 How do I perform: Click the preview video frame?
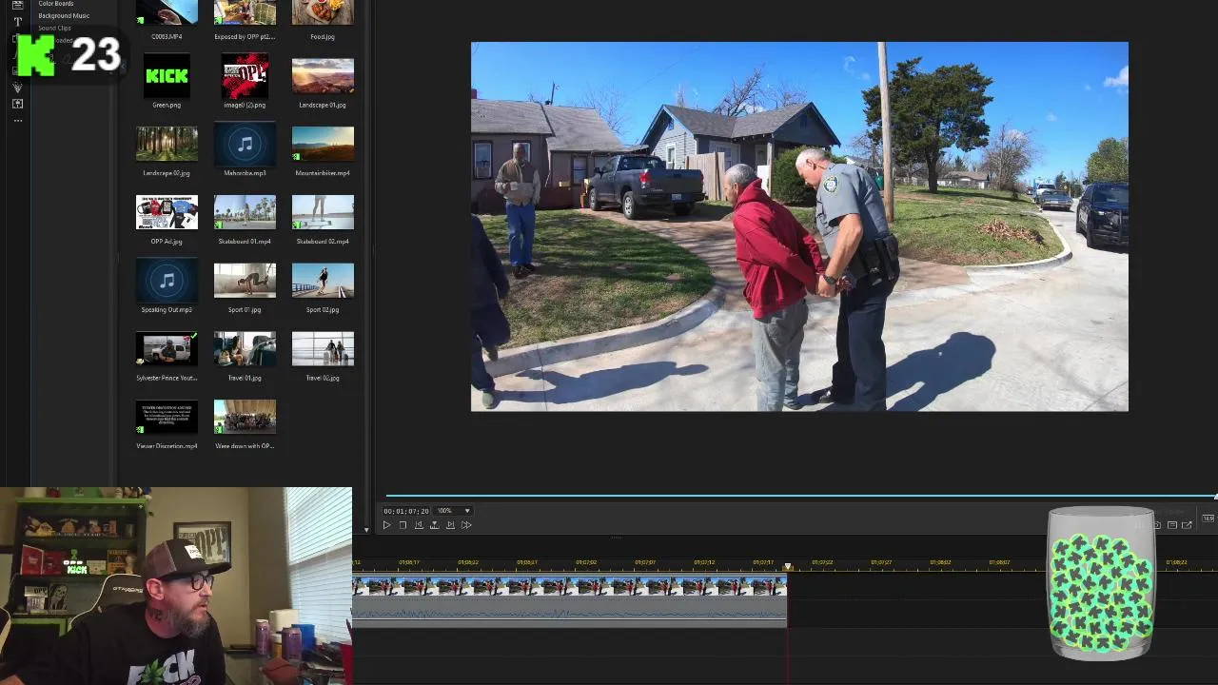799,226
